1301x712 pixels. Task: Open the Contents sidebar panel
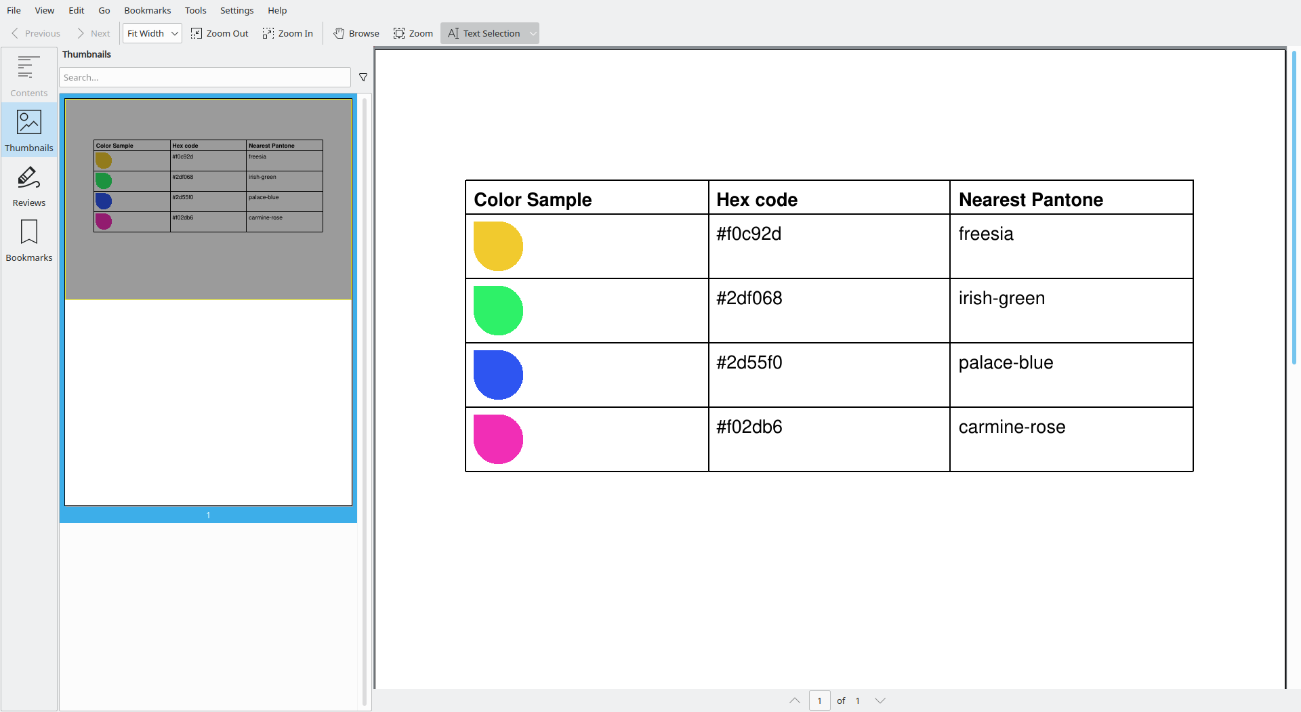tap(29, 75)
